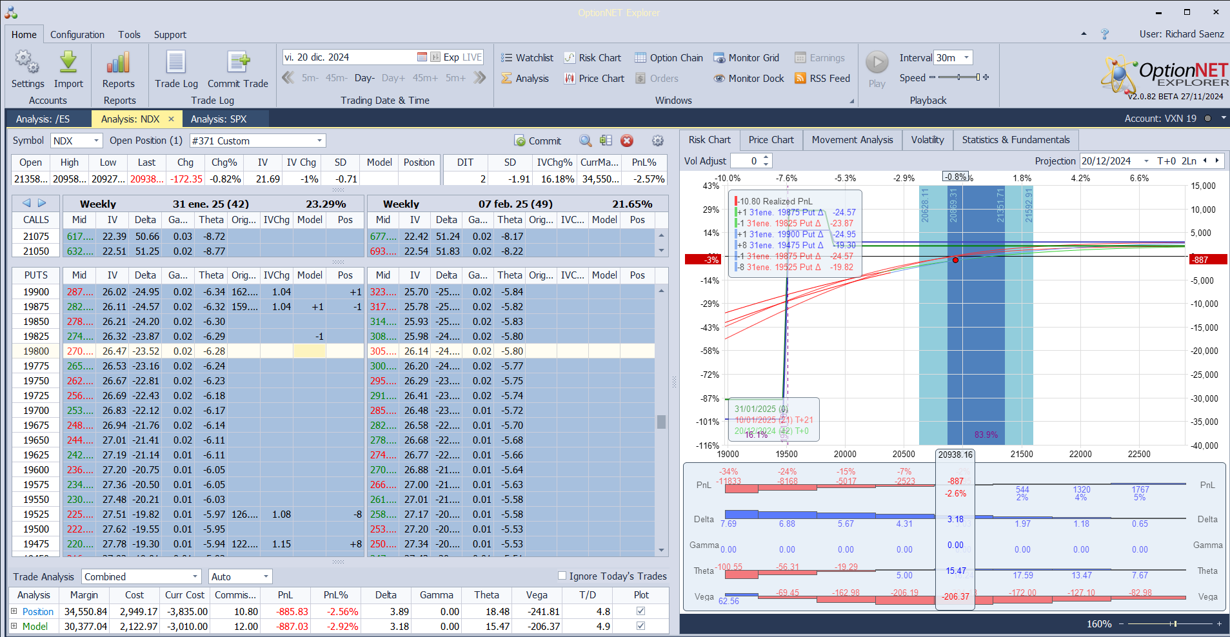Expand the Model analysis row

pos(14,625)
